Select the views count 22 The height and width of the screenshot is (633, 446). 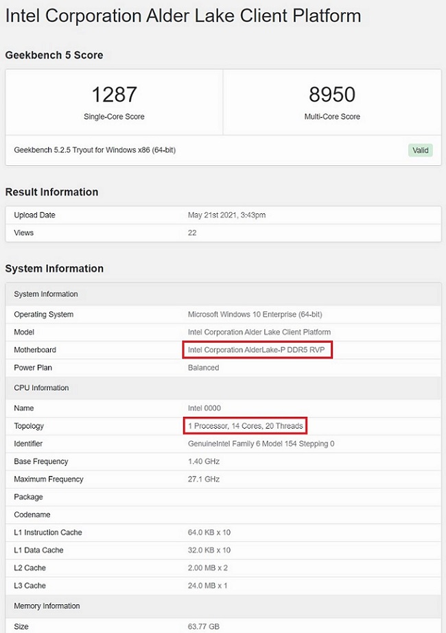click(192, 233)
